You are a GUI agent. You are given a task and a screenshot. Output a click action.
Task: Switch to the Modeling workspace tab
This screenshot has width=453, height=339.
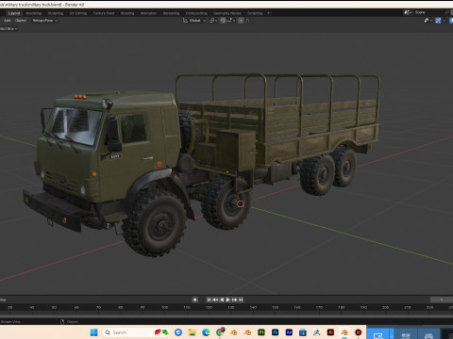(x=34, y=13)
